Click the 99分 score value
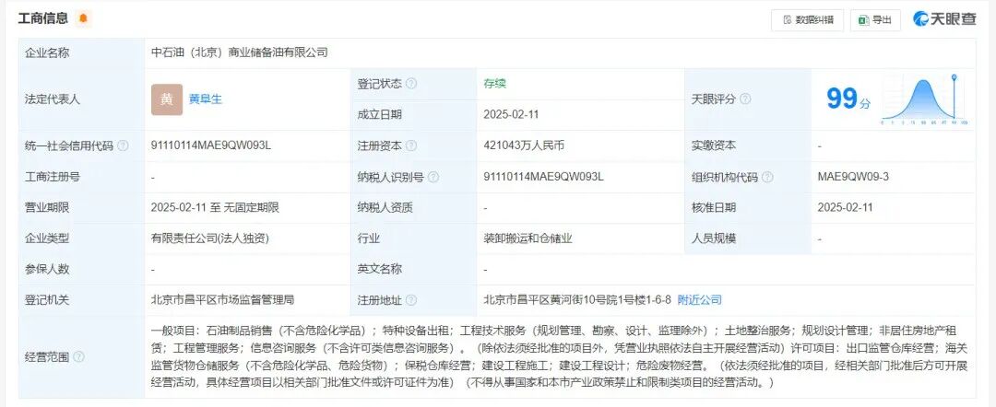996x407 pixels. pyautogui.click(x=848, y=99)
